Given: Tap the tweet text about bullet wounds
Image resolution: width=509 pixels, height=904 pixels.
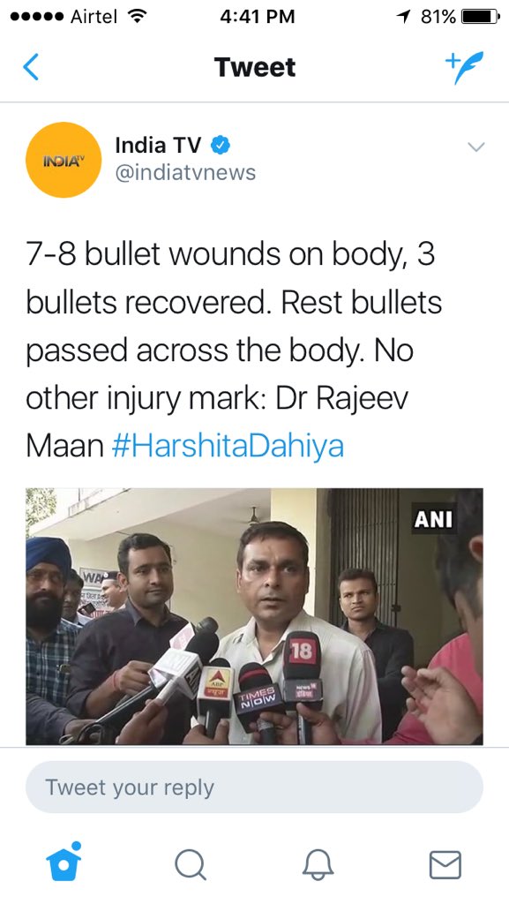Looking at the screenshot, I should 233,350.
